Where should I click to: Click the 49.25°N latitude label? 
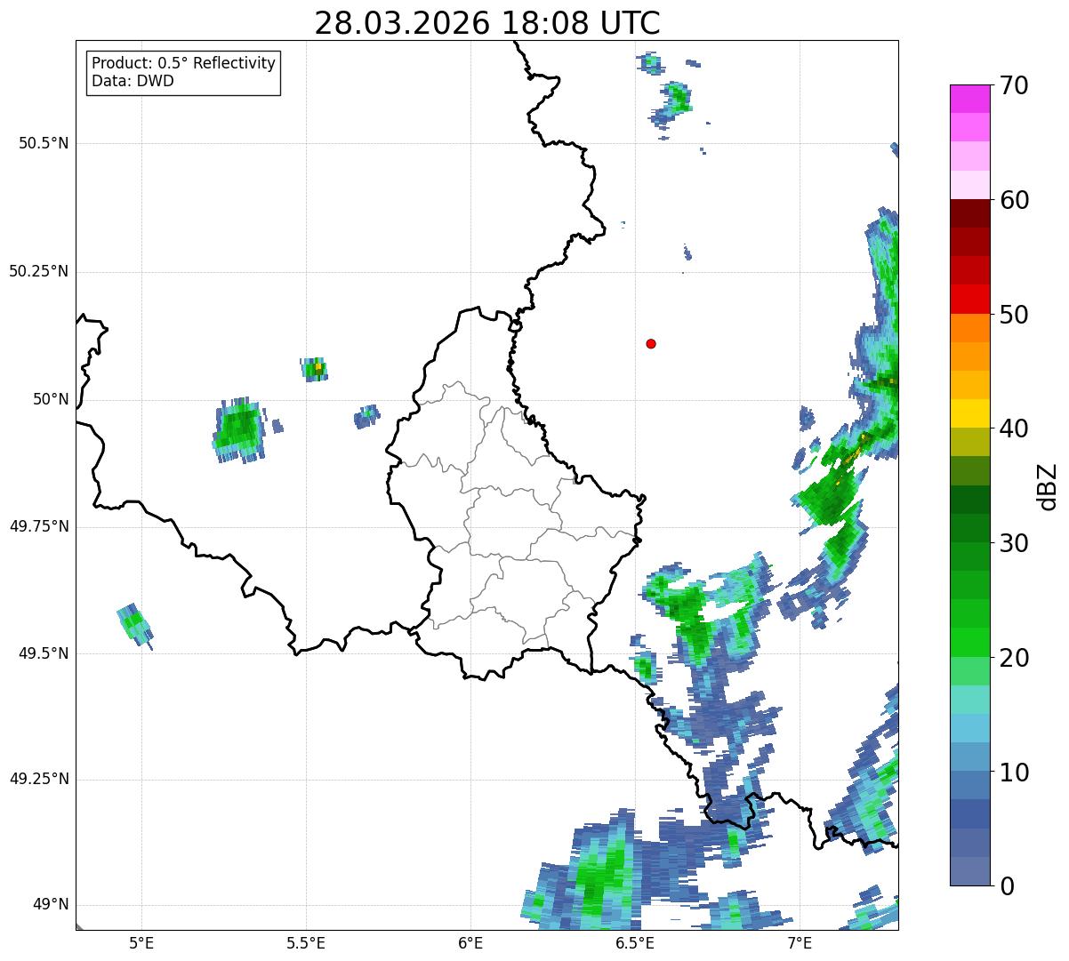(x=39, y=779)
